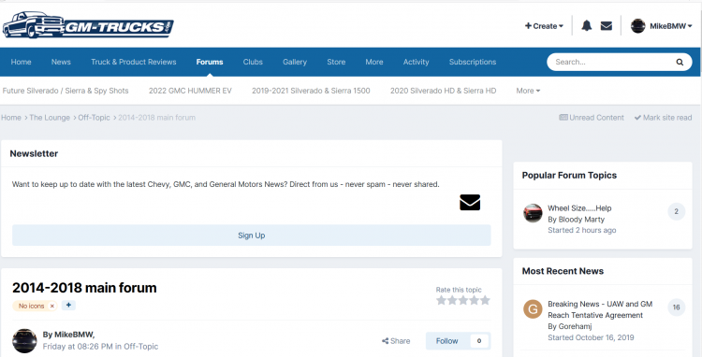Image resolution: width=702 pixels, height=357 pixels.
Task: Click the newsletter envelope icon
Action: pyautogui.click(x=470, y=203)
